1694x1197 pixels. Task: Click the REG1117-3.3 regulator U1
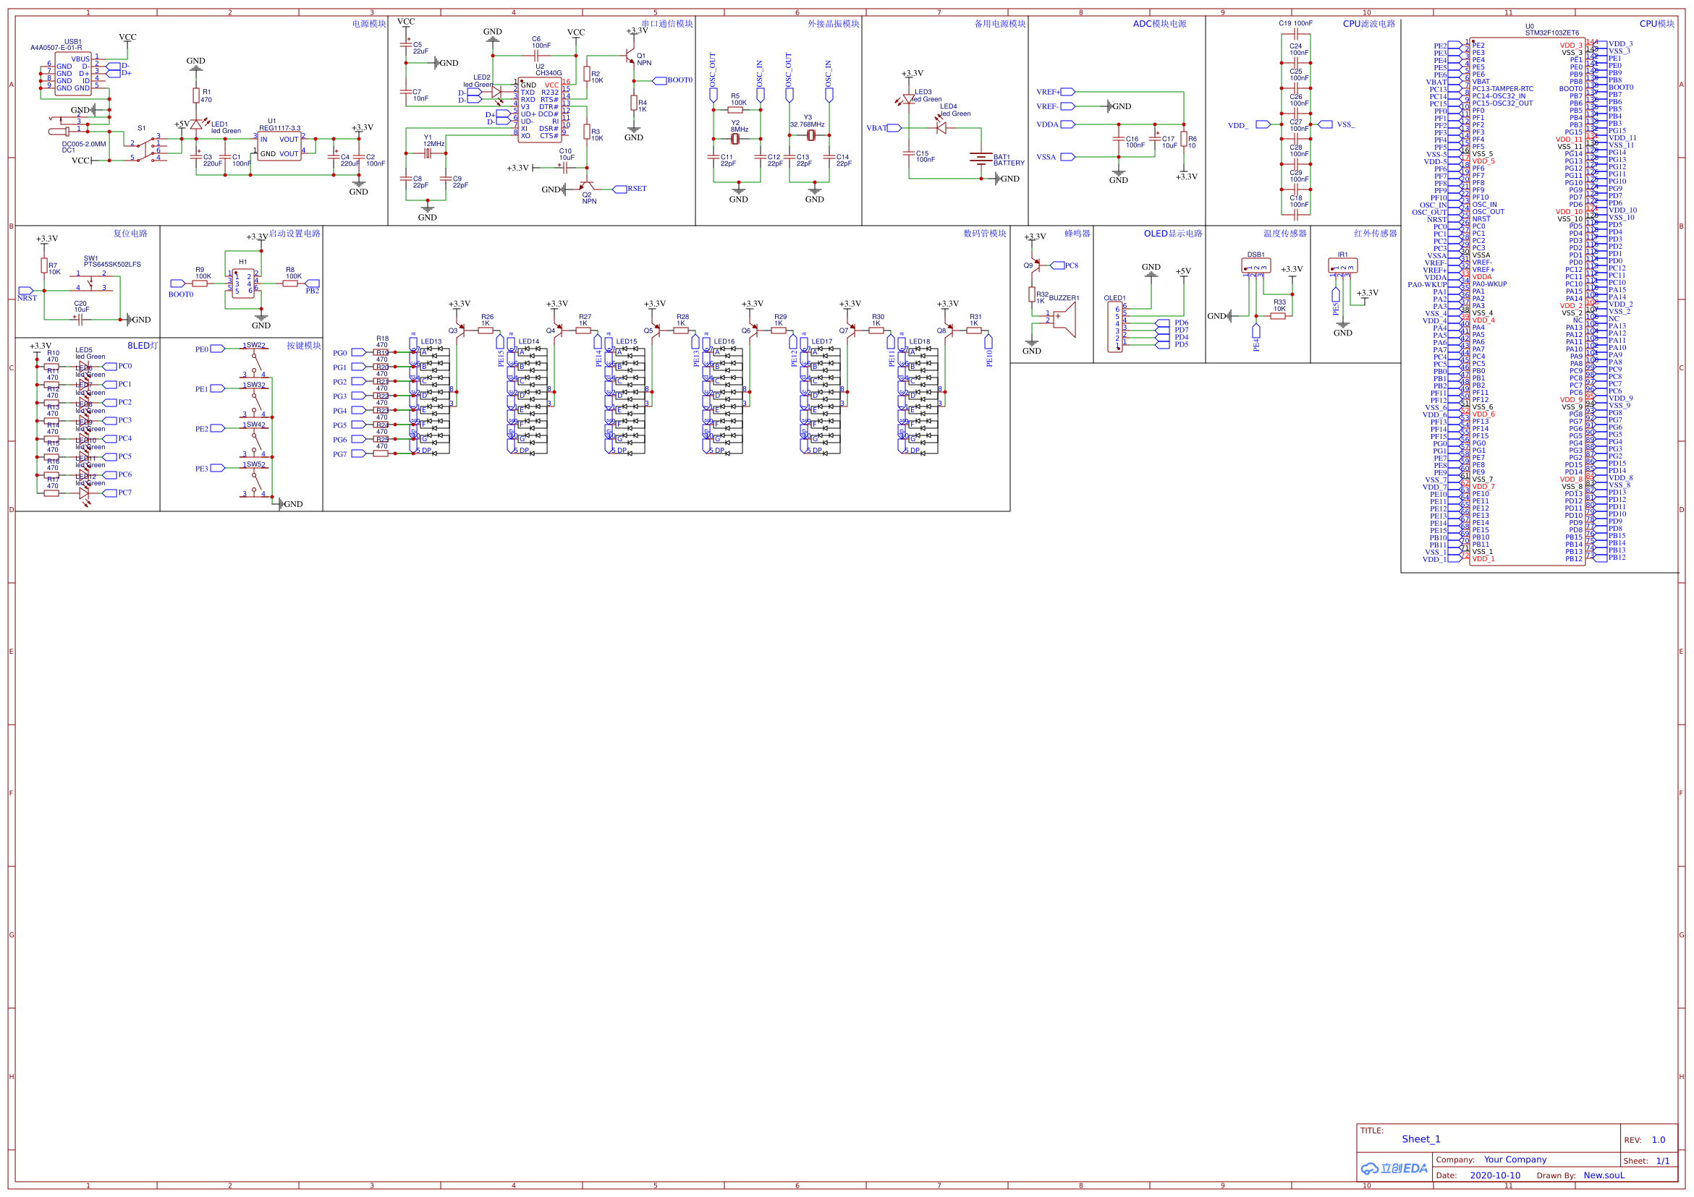279,146
